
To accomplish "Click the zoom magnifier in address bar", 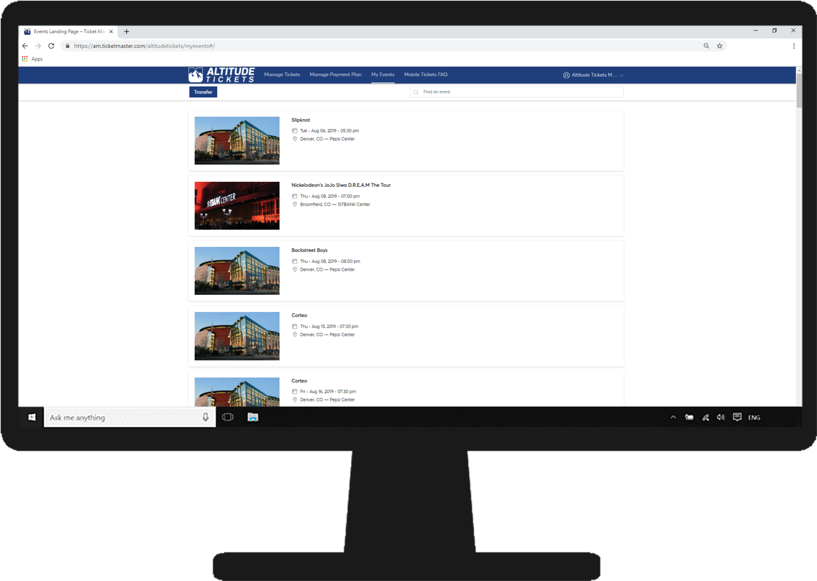I will click(x=706, y=46).
